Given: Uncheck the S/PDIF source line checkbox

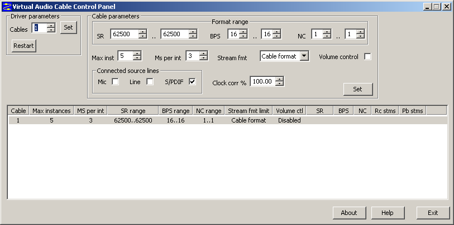Looking at the screenshot, I should point(192,82).
